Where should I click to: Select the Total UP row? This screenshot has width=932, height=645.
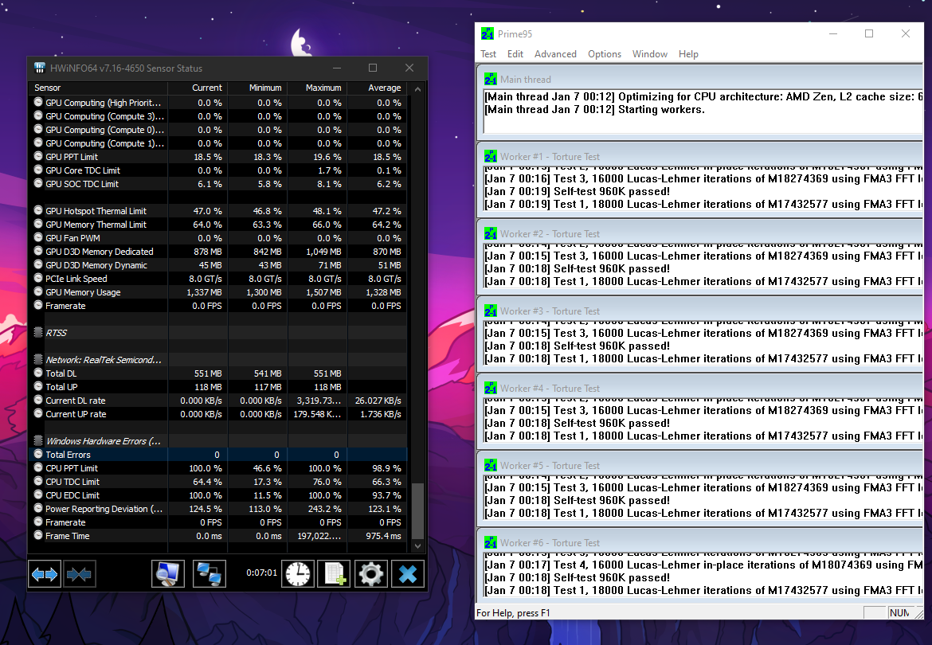218,387
